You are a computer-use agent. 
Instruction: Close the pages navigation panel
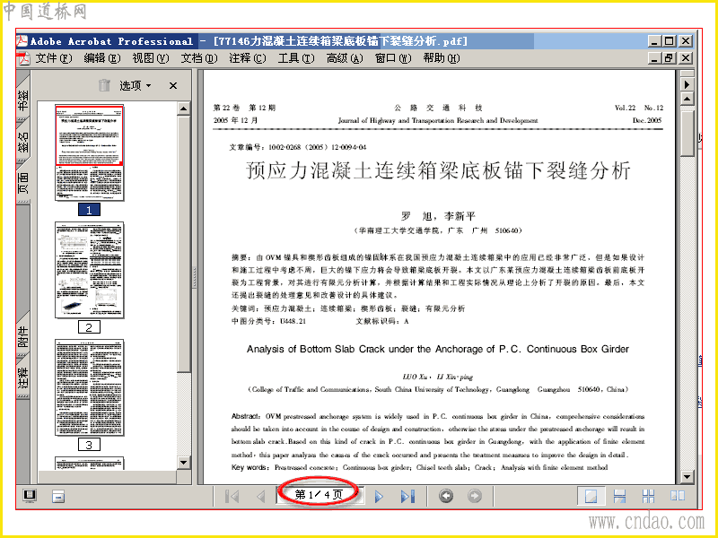pos(173,85)
